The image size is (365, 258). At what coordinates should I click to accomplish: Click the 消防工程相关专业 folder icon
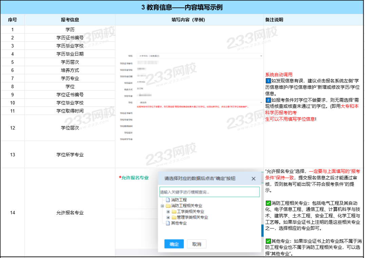[x=168, y=206]
